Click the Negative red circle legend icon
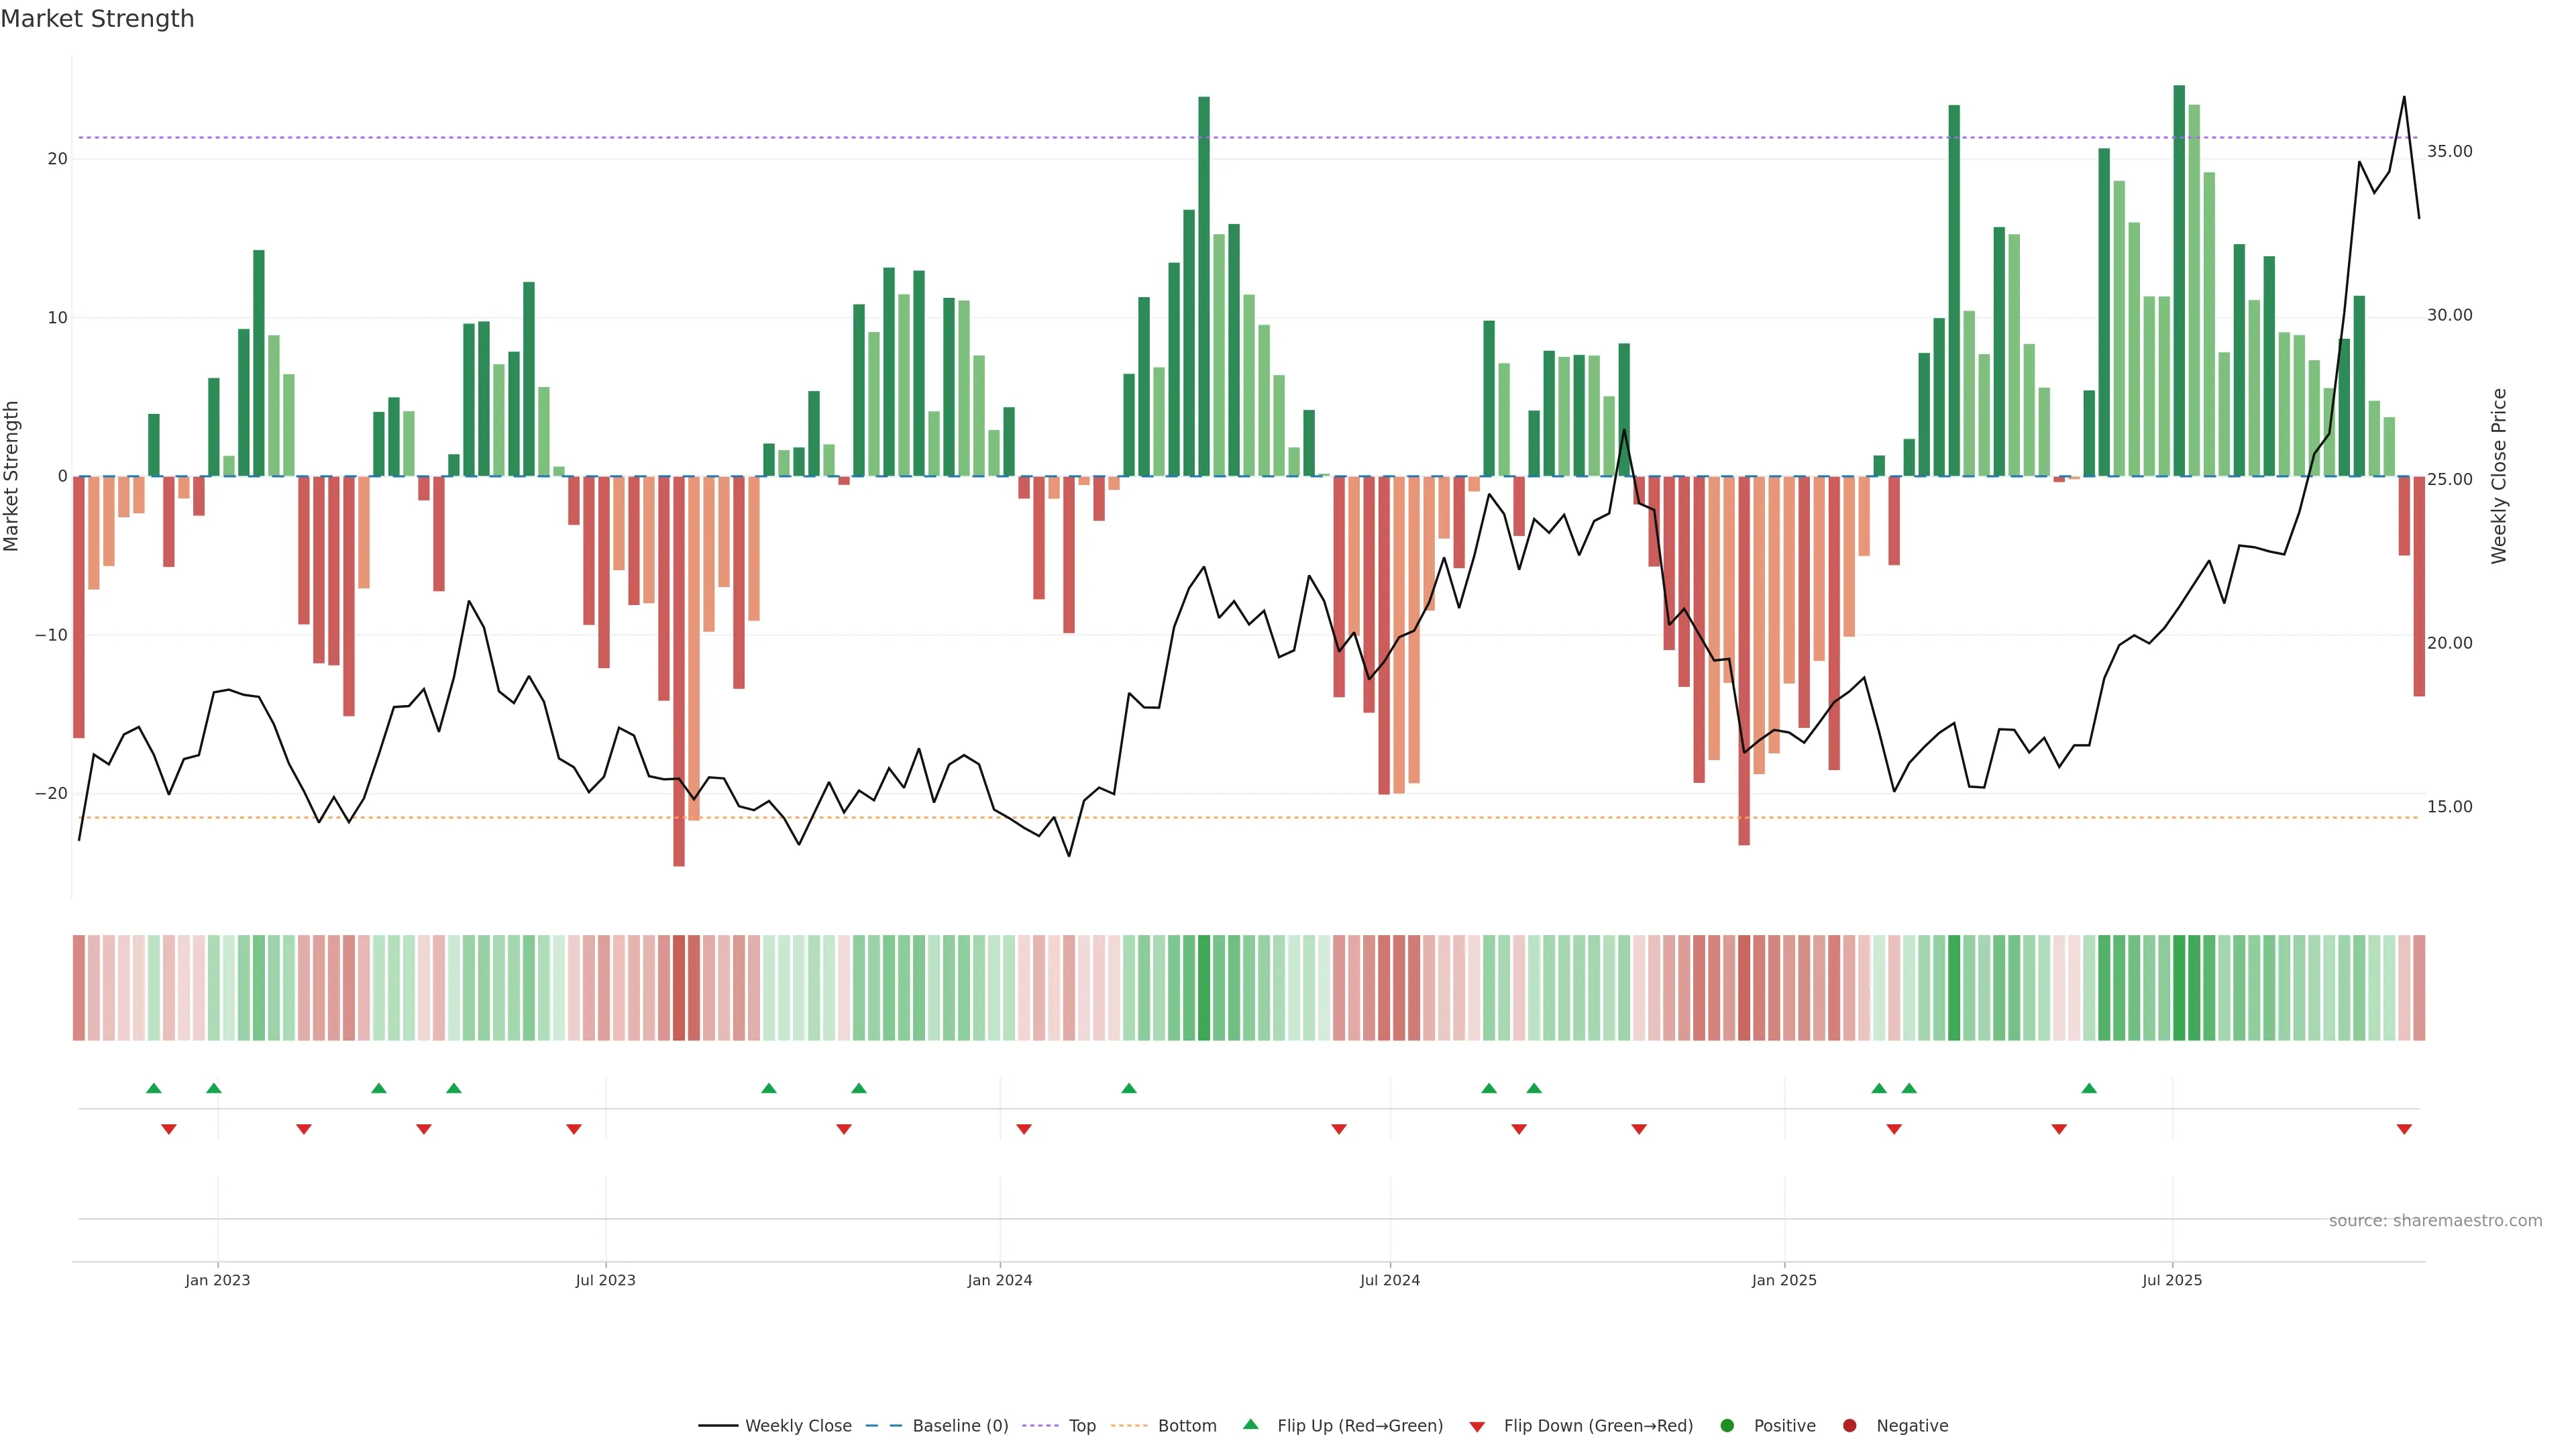Viewport: 2576px width, 1449px height. click(x=1849, y=1426)
